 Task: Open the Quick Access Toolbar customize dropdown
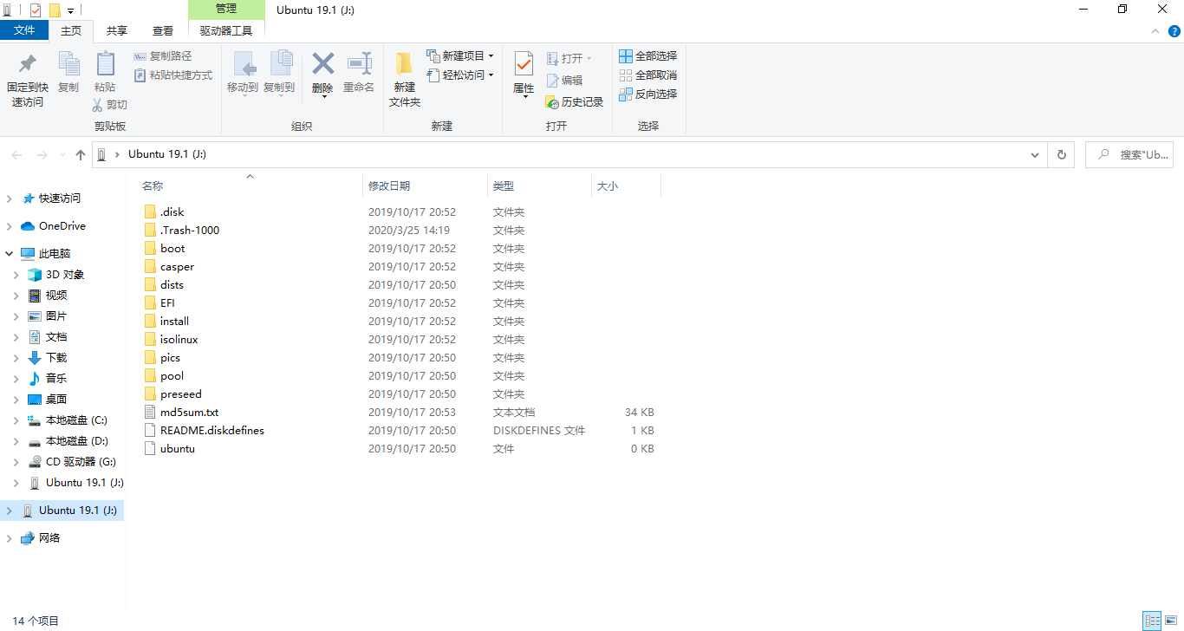pos(70,10)
